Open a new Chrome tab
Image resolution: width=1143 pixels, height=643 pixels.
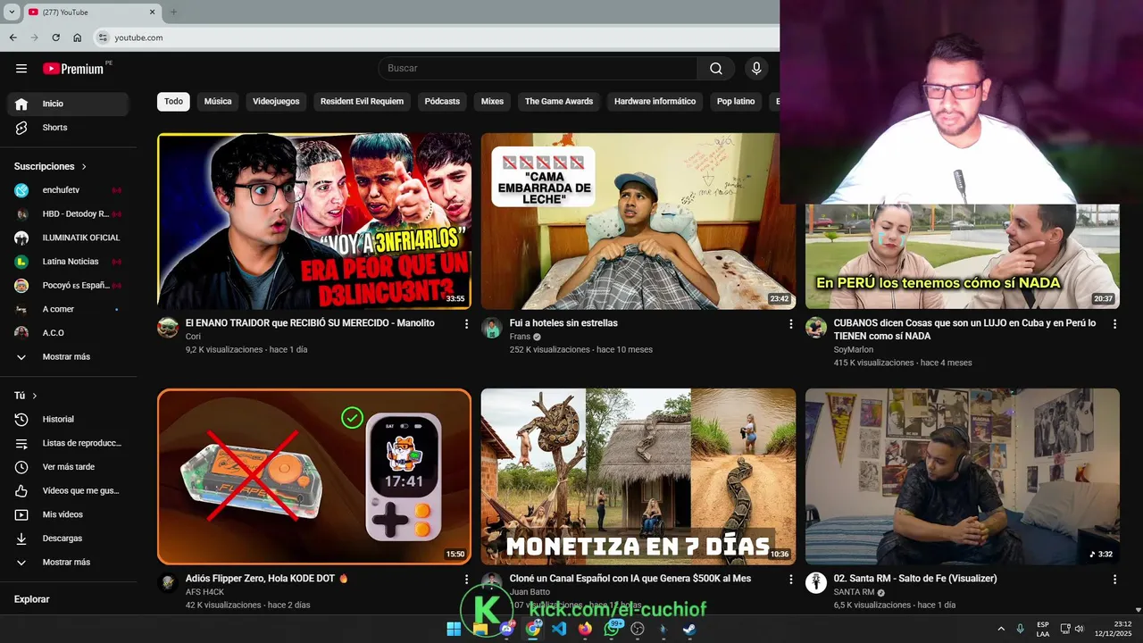[x=173, y=12]
